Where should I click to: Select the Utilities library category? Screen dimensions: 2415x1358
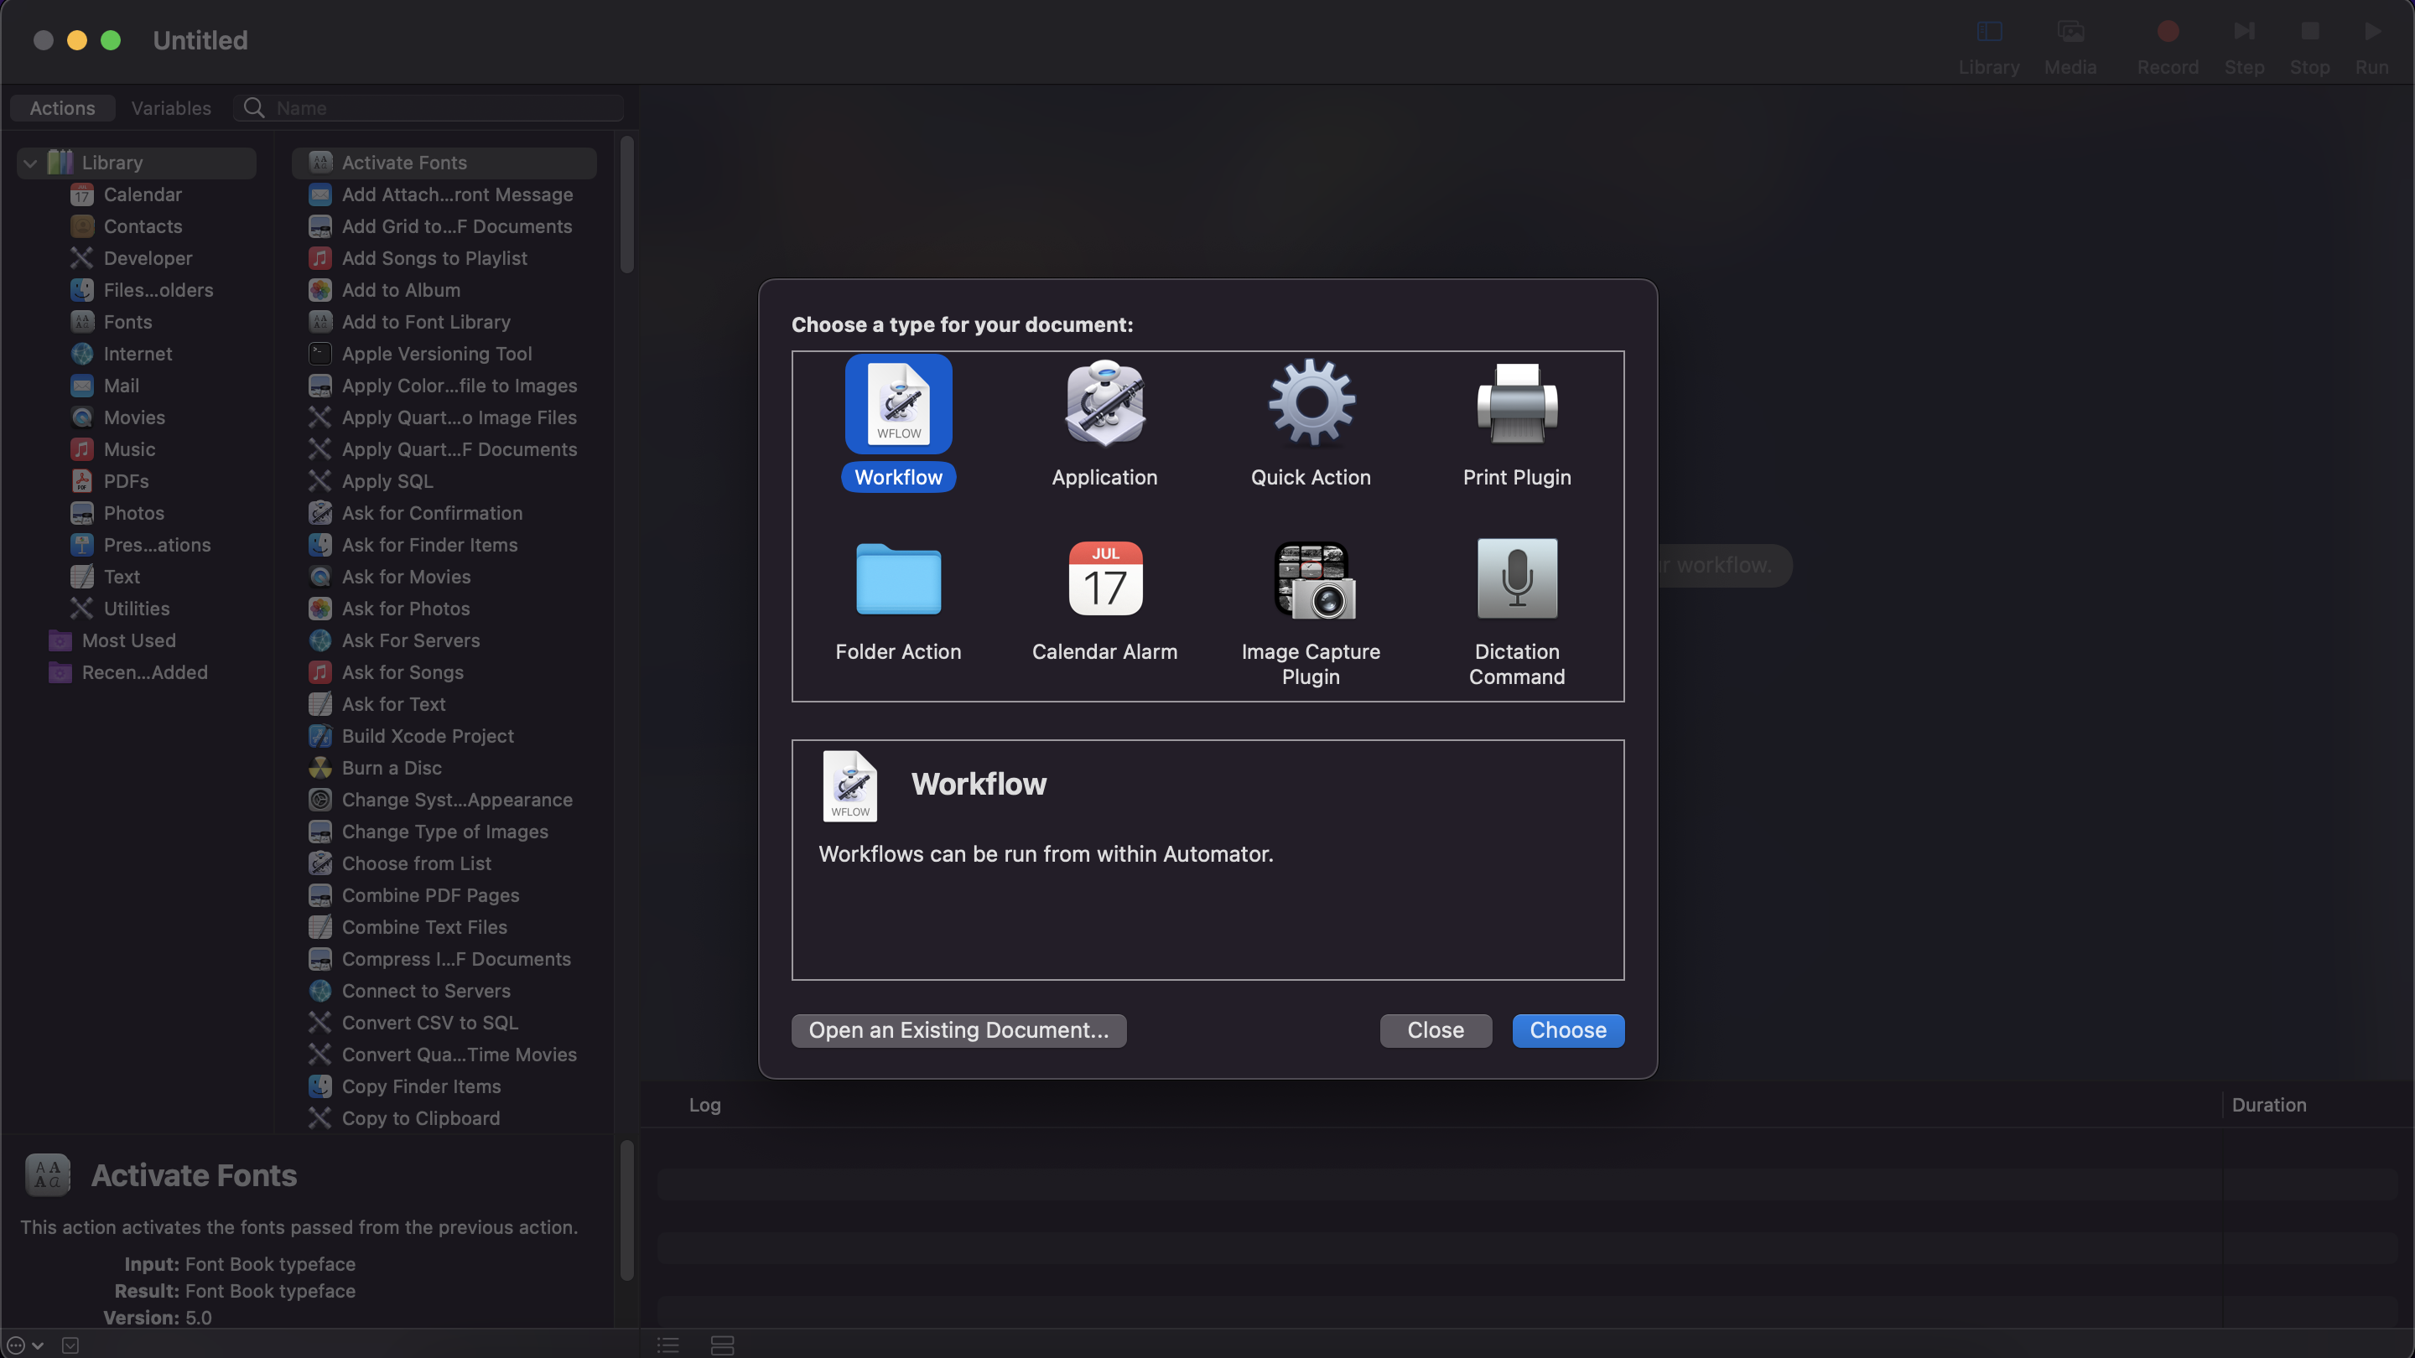click(137, 609)
